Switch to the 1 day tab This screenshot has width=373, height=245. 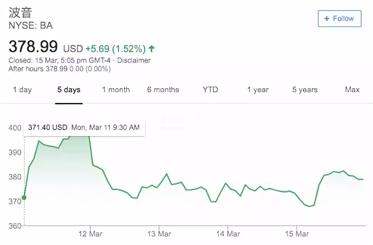(x=22, y=90)
